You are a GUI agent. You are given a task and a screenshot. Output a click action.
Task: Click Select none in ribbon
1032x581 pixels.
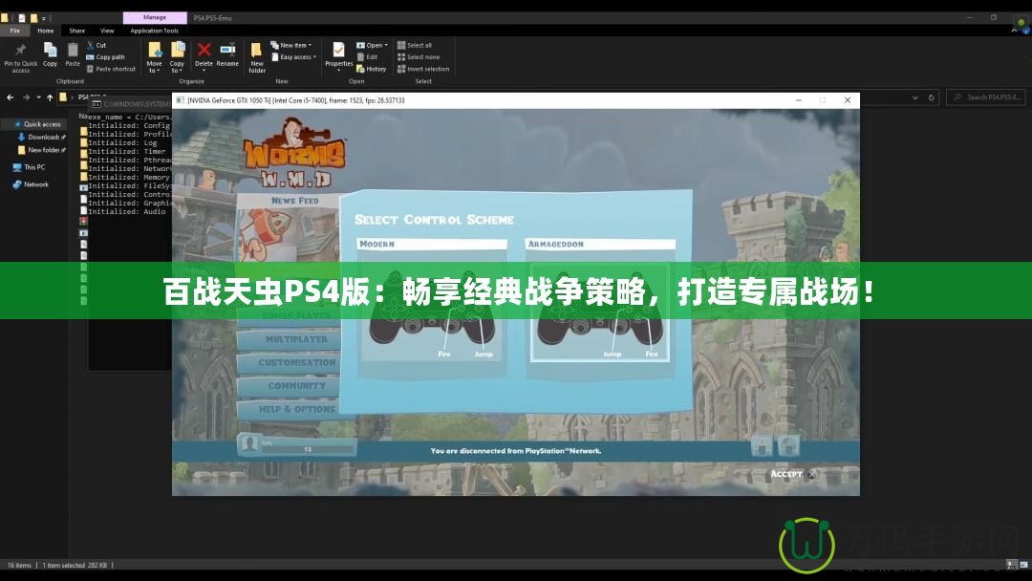pos(419,57)
